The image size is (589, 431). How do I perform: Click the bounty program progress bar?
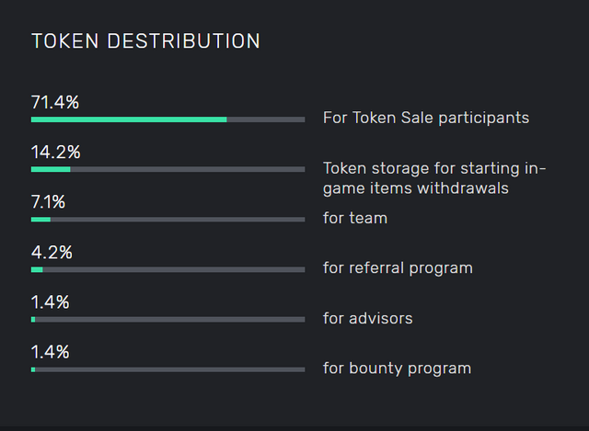(x=167, y=369)
